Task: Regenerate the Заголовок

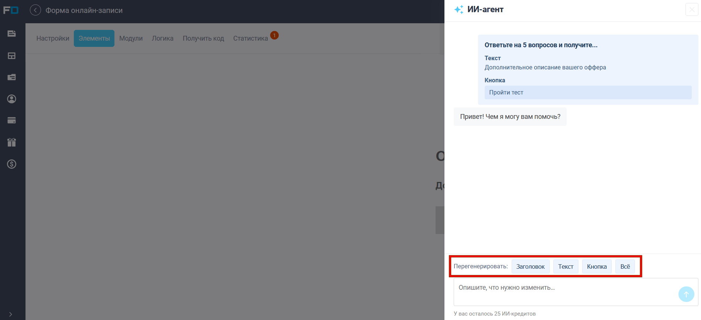Action: coord(530,266)
